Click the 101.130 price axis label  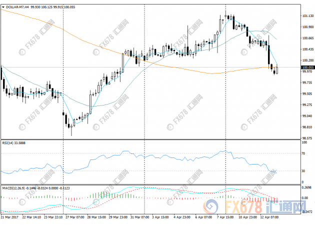pos(307,16)
